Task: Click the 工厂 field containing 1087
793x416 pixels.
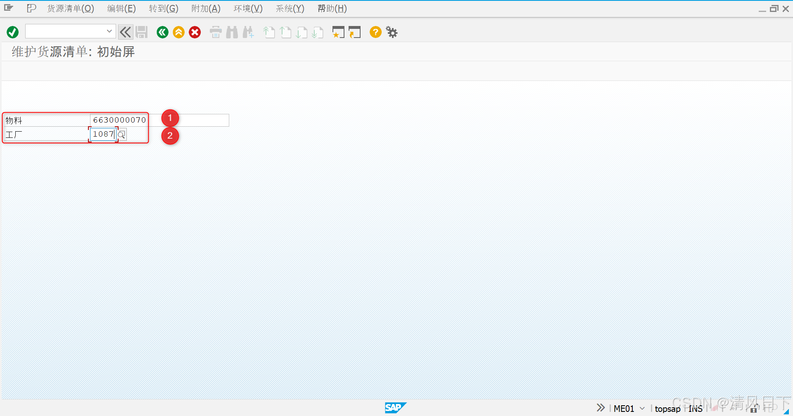Action: pyautogui.click(x=103, y=134)
